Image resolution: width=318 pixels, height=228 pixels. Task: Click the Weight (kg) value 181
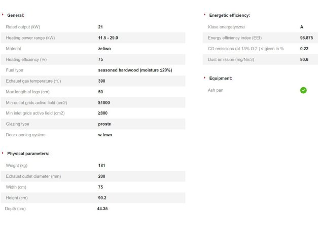[x=101, y=166]
